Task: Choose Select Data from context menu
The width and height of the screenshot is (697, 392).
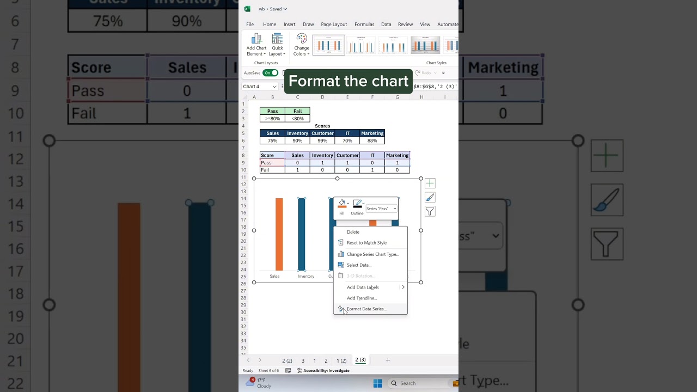Action: click(x=370, y=265)
